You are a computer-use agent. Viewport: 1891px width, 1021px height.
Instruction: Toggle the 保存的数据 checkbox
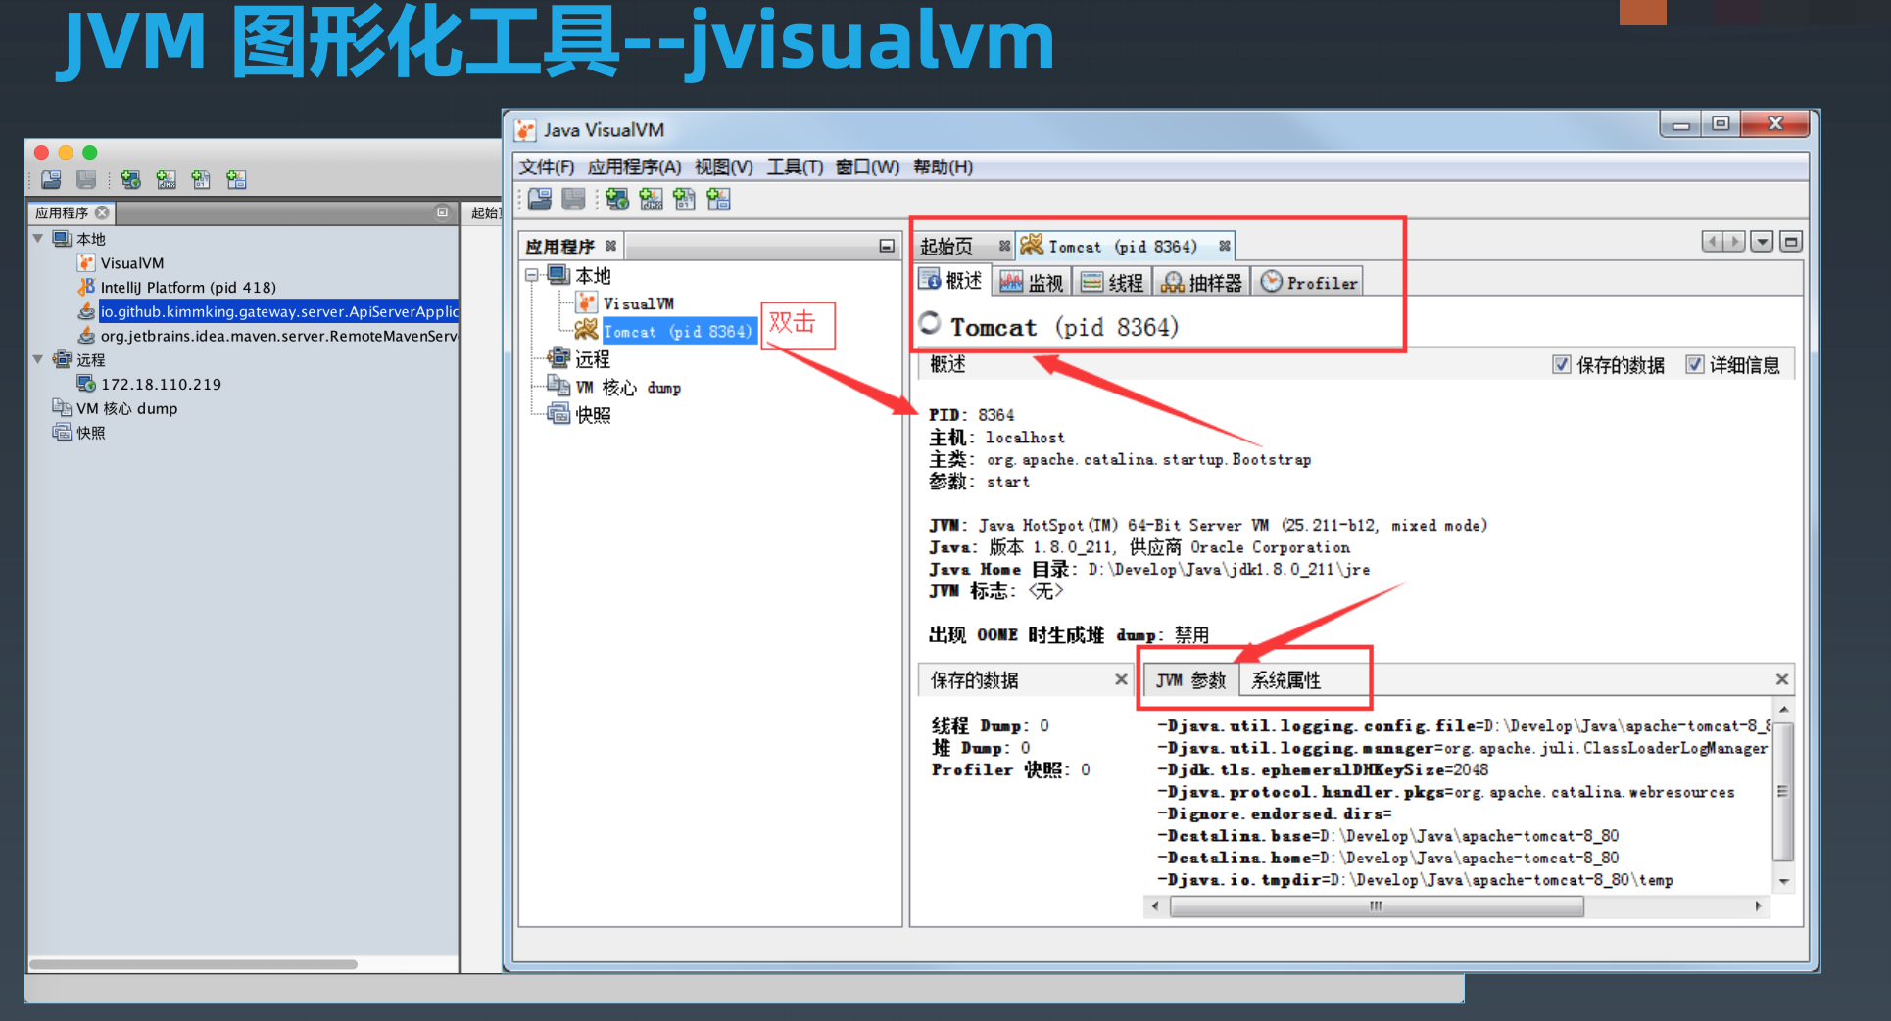pos(1562,365)
